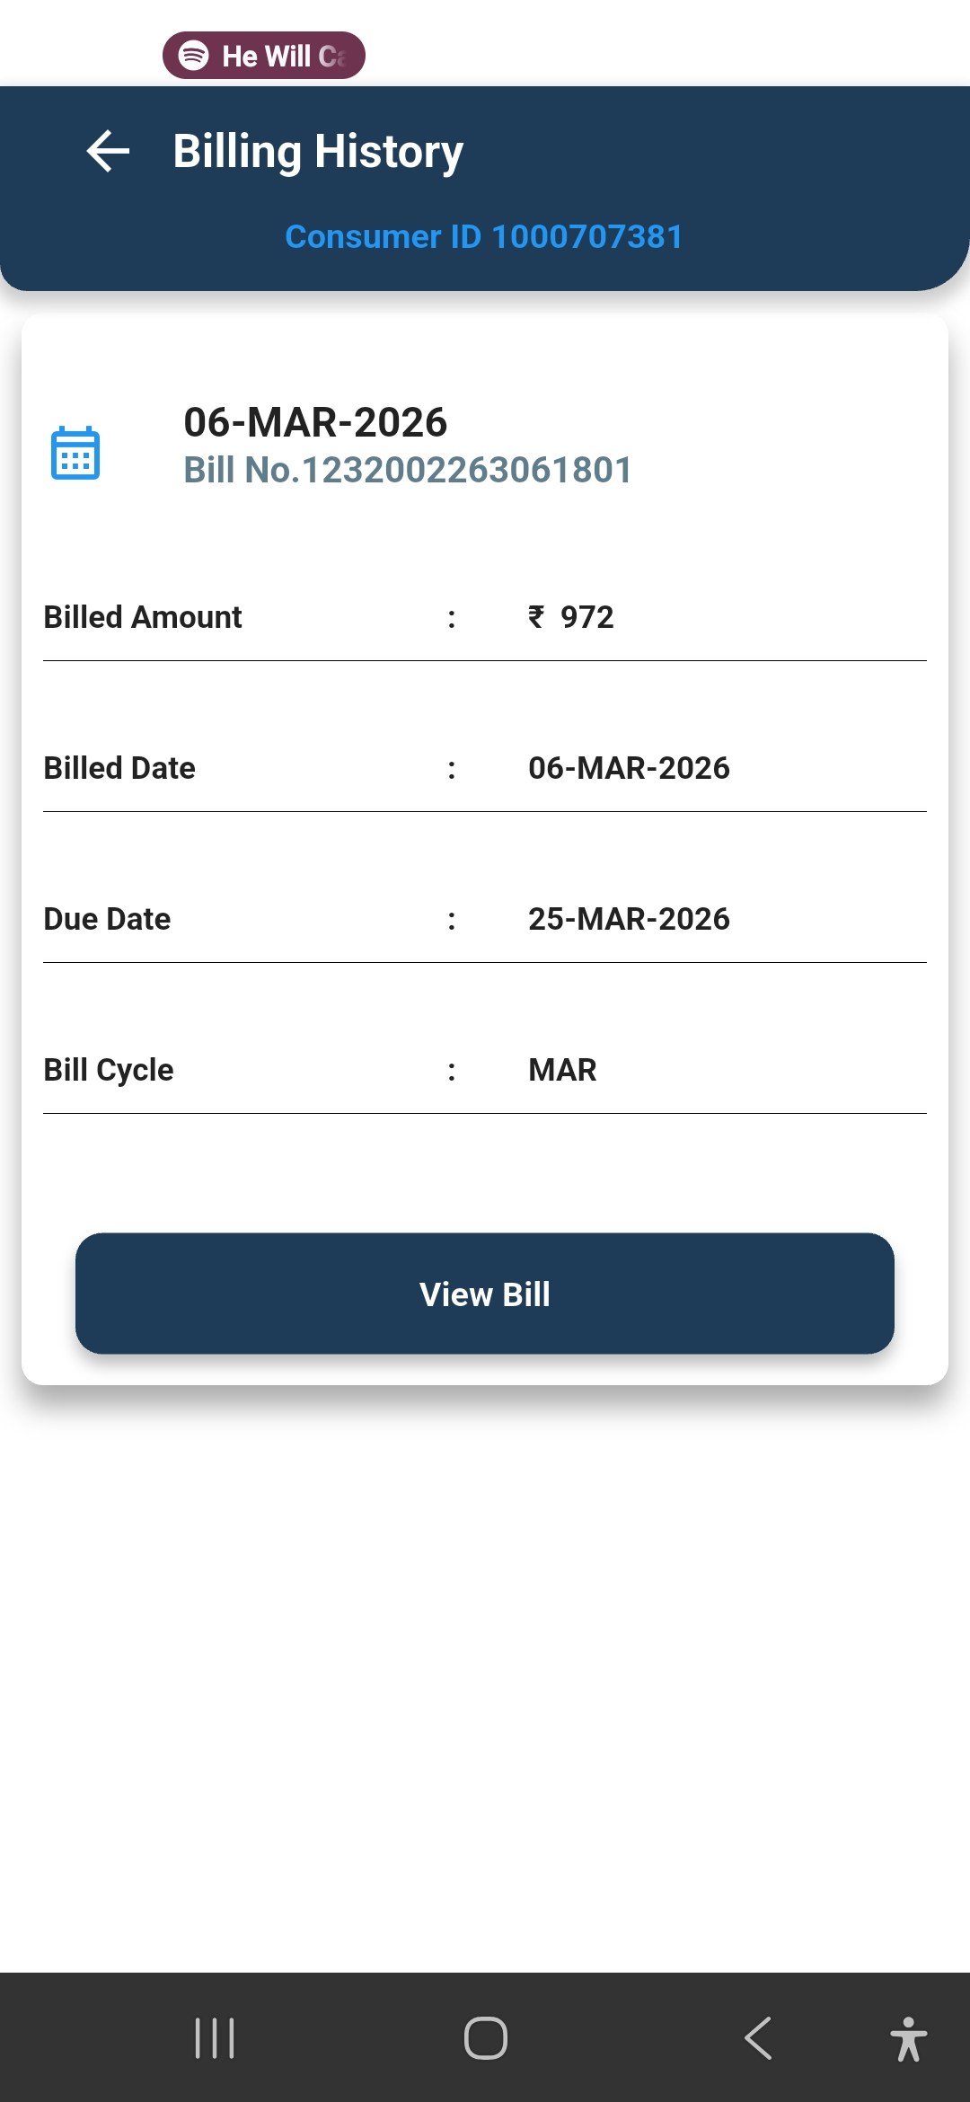Image resolution: width=970 pixels, height=2102 pixels.
Task: Tap the MAR bill cycle value
Action: click(562, 1070)
